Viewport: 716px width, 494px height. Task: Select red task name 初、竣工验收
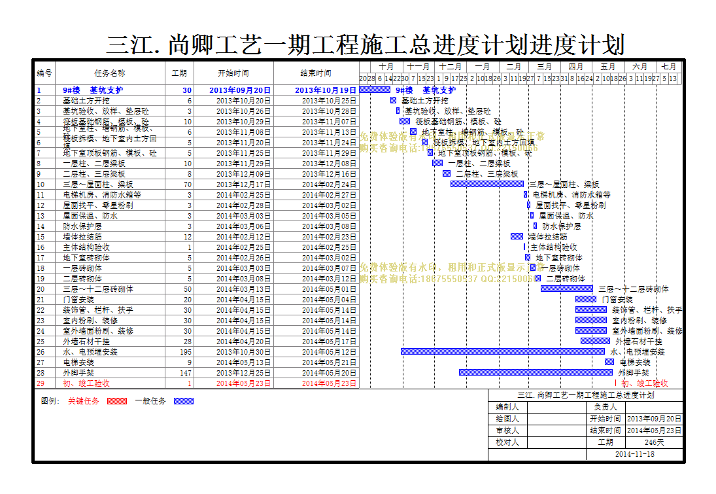[x=86, y=383]
